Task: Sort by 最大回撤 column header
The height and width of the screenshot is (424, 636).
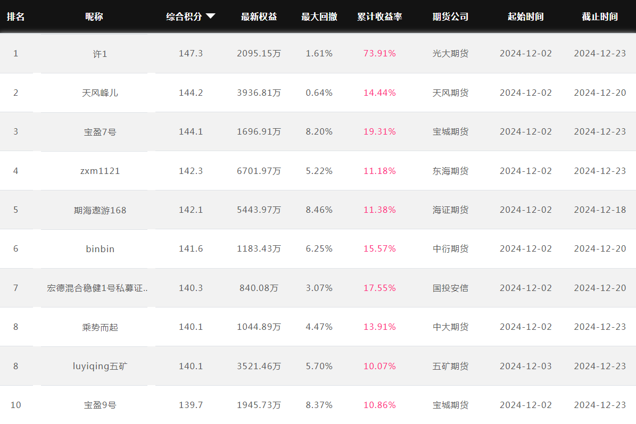Action: click(x=319, y=16)
